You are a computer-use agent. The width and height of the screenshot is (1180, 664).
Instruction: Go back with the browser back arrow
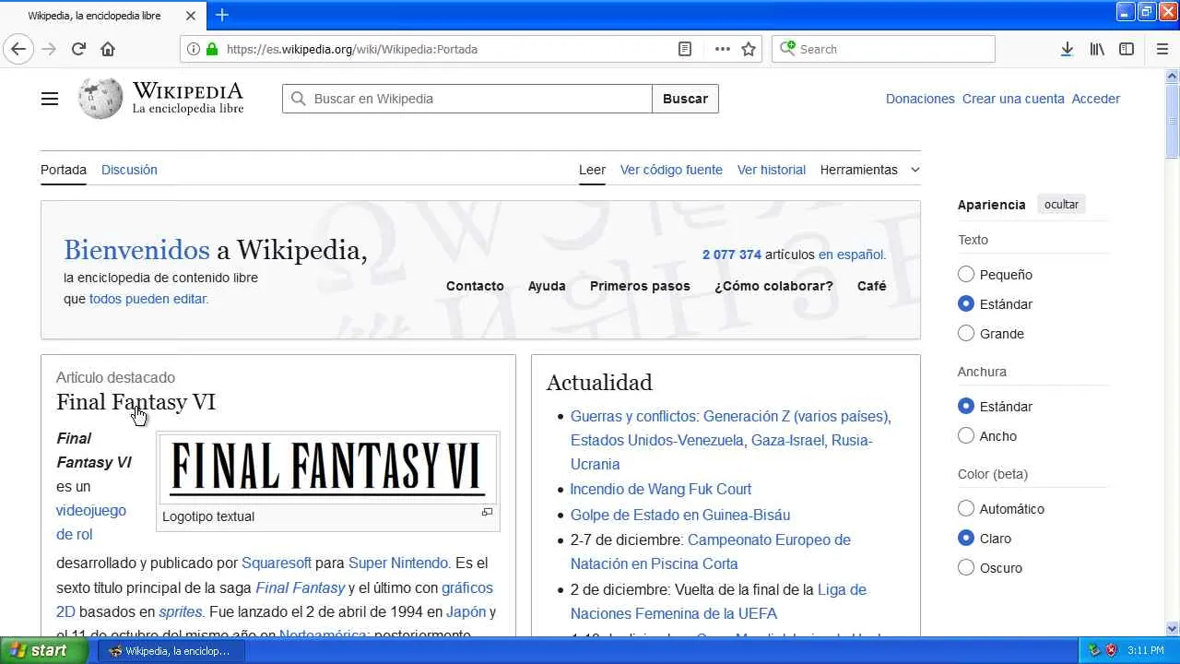point(18,49)
